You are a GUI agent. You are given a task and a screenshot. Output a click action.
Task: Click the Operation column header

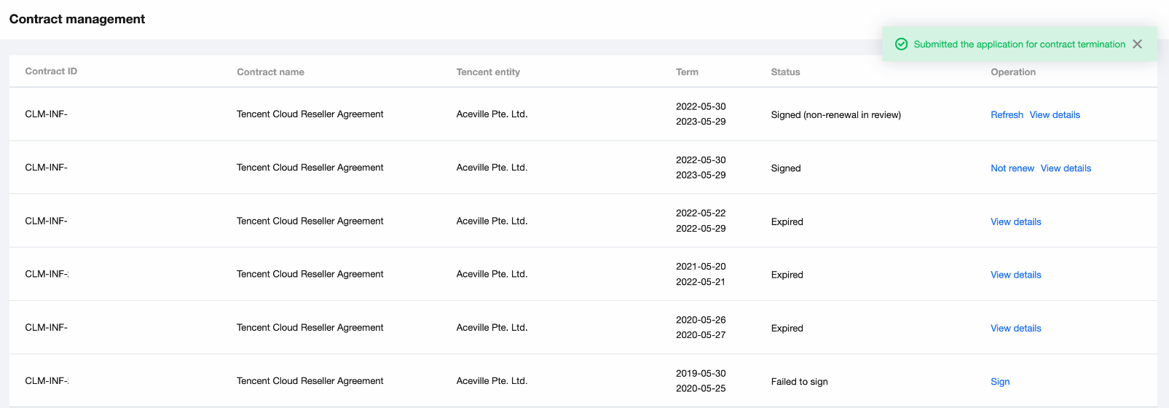tap(1012, 72)
